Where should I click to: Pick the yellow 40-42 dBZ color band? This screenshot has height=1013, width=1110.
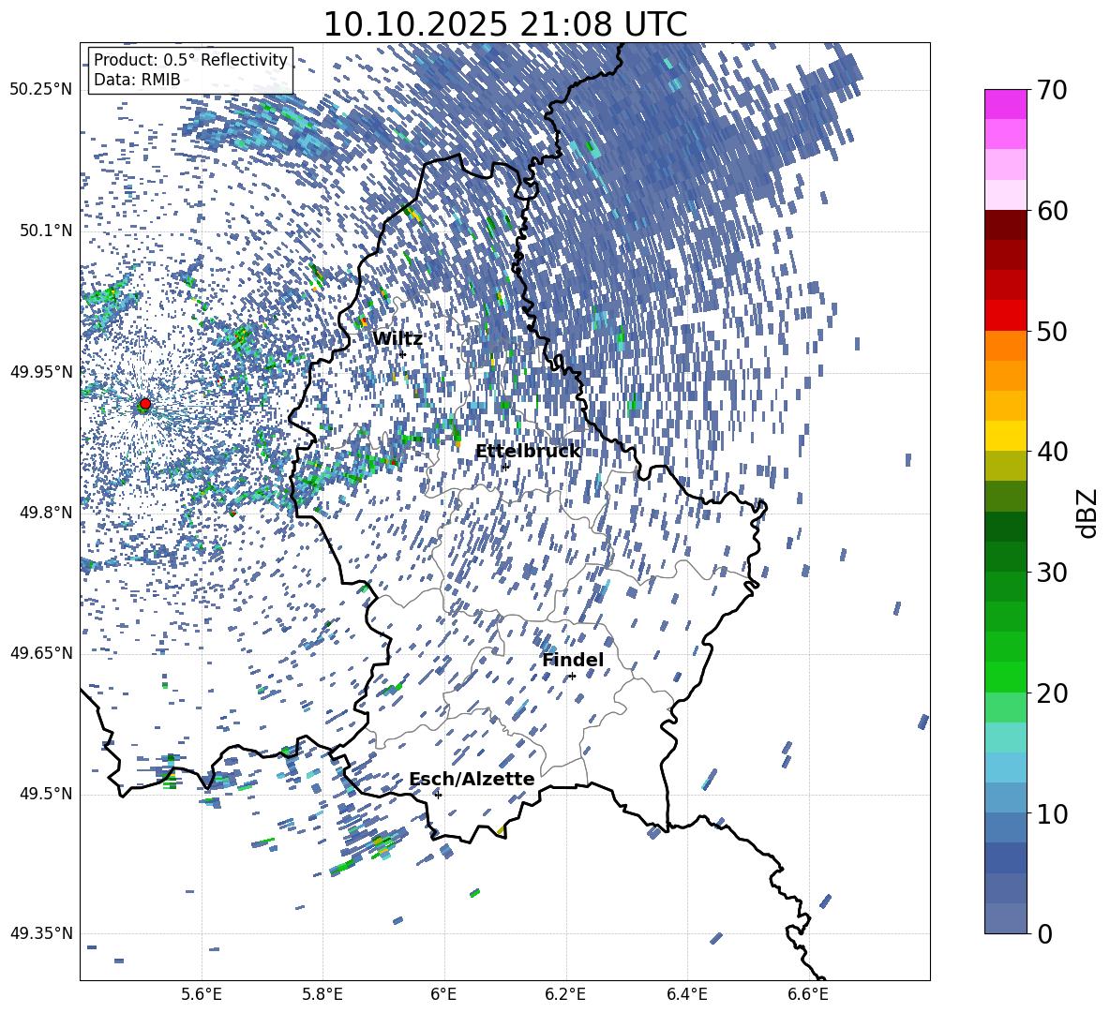coord(1005,436)
